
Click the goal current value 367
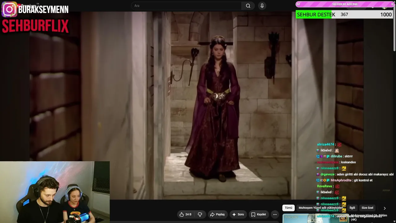click(344, 15)
